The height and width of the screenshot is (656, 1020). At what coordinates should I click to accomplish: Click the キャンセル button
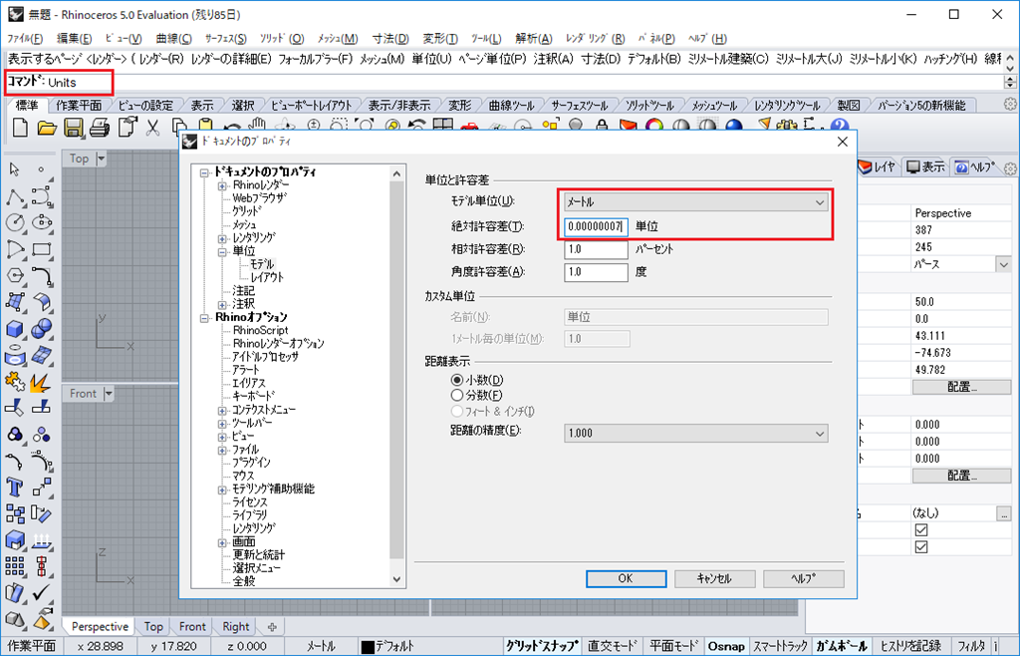tap(714, 578)
